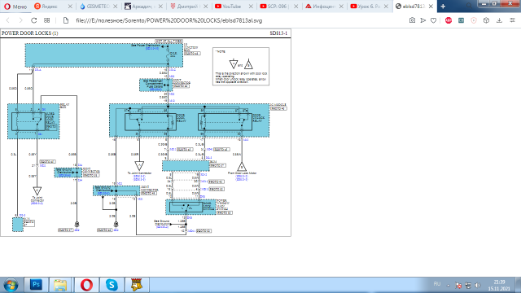This screenshot has height=293, width=521.
Task: Close the SCP: 096 tab
Action: [296, 7]
